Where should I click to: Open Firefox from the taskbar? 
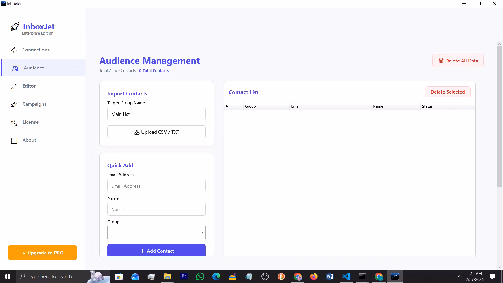(x=314, y=276)
